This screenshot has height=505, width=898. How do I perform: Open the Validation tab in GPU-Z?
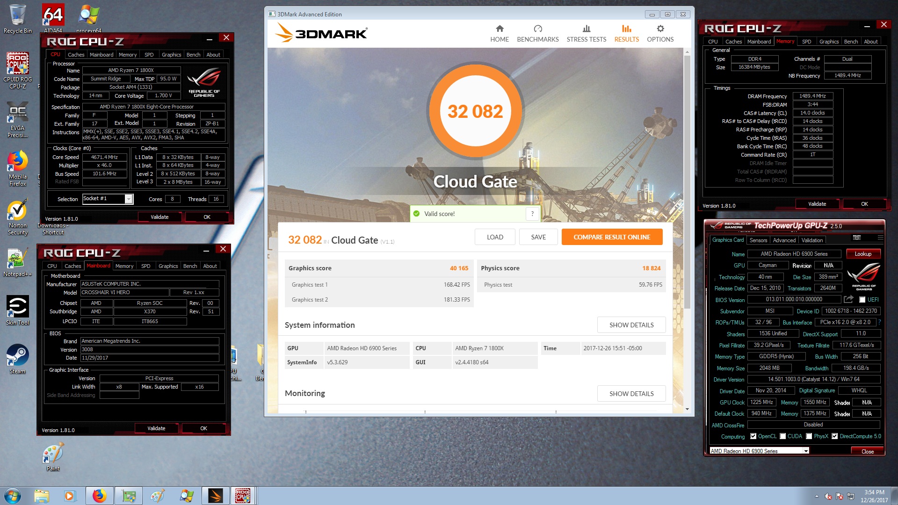coord(812,240)
